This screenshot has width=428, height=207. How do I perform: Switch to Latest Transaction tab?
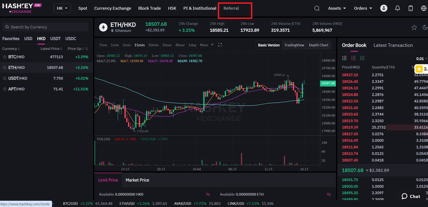pos(393,45)
